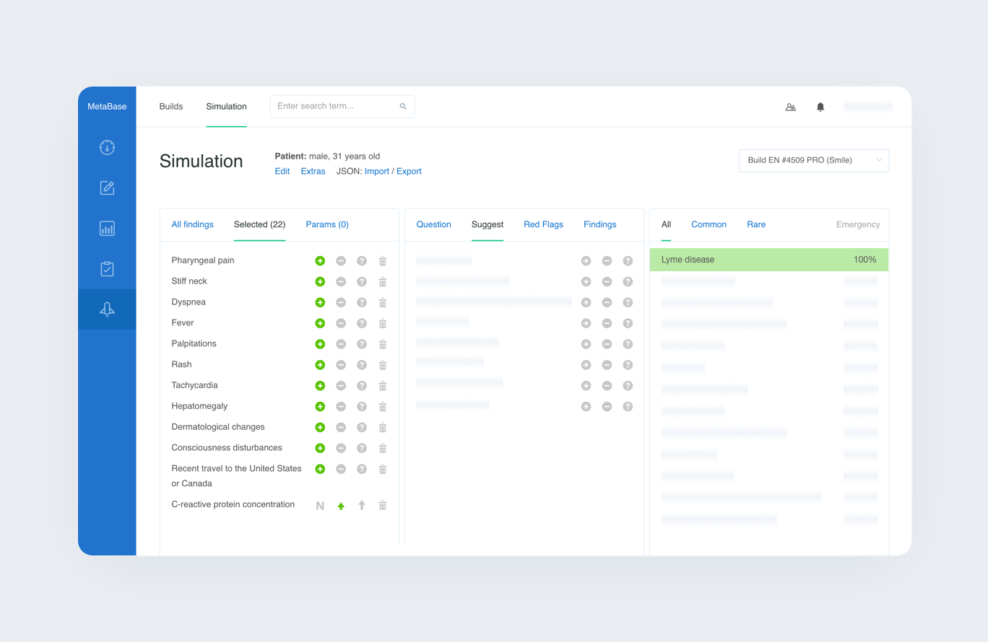The height and width of the screenshot is (642, 988).
Task: Open the Params (0) tab
Action: click(x=327, y=224)
